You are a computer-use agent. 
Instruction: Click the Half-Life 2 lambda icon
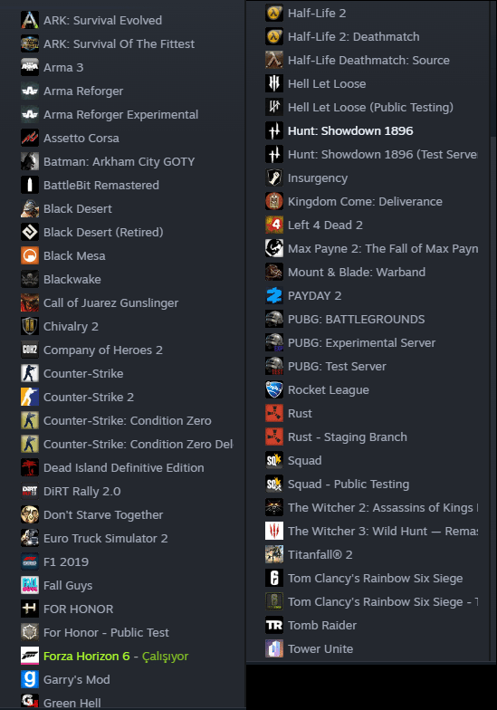(273, 13)
